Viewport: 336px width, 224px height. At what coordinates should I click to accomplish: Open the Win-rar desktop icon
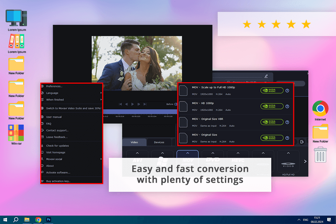point(16,135)
